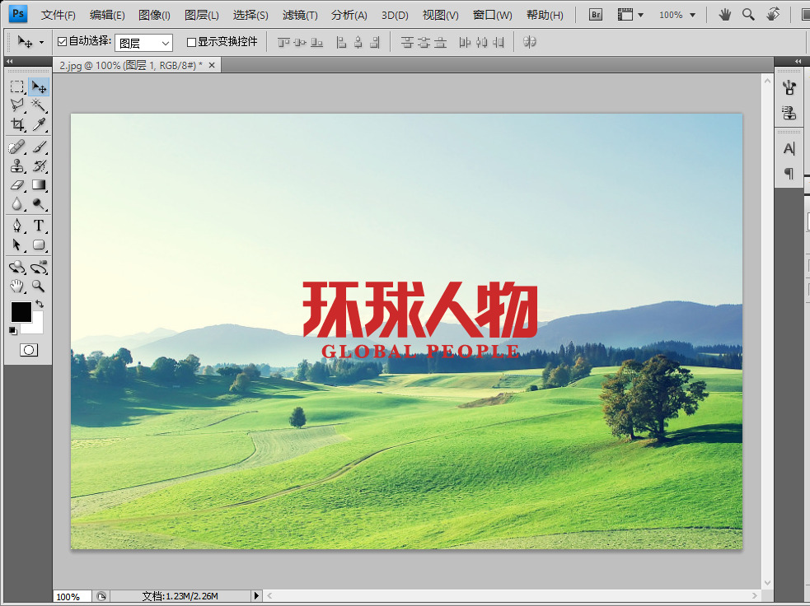Image resolution: width=810 pixels, height=606 pixels.
Task: Enable the 显示变换控件 checkbox
Action: [x=191, y=42]
